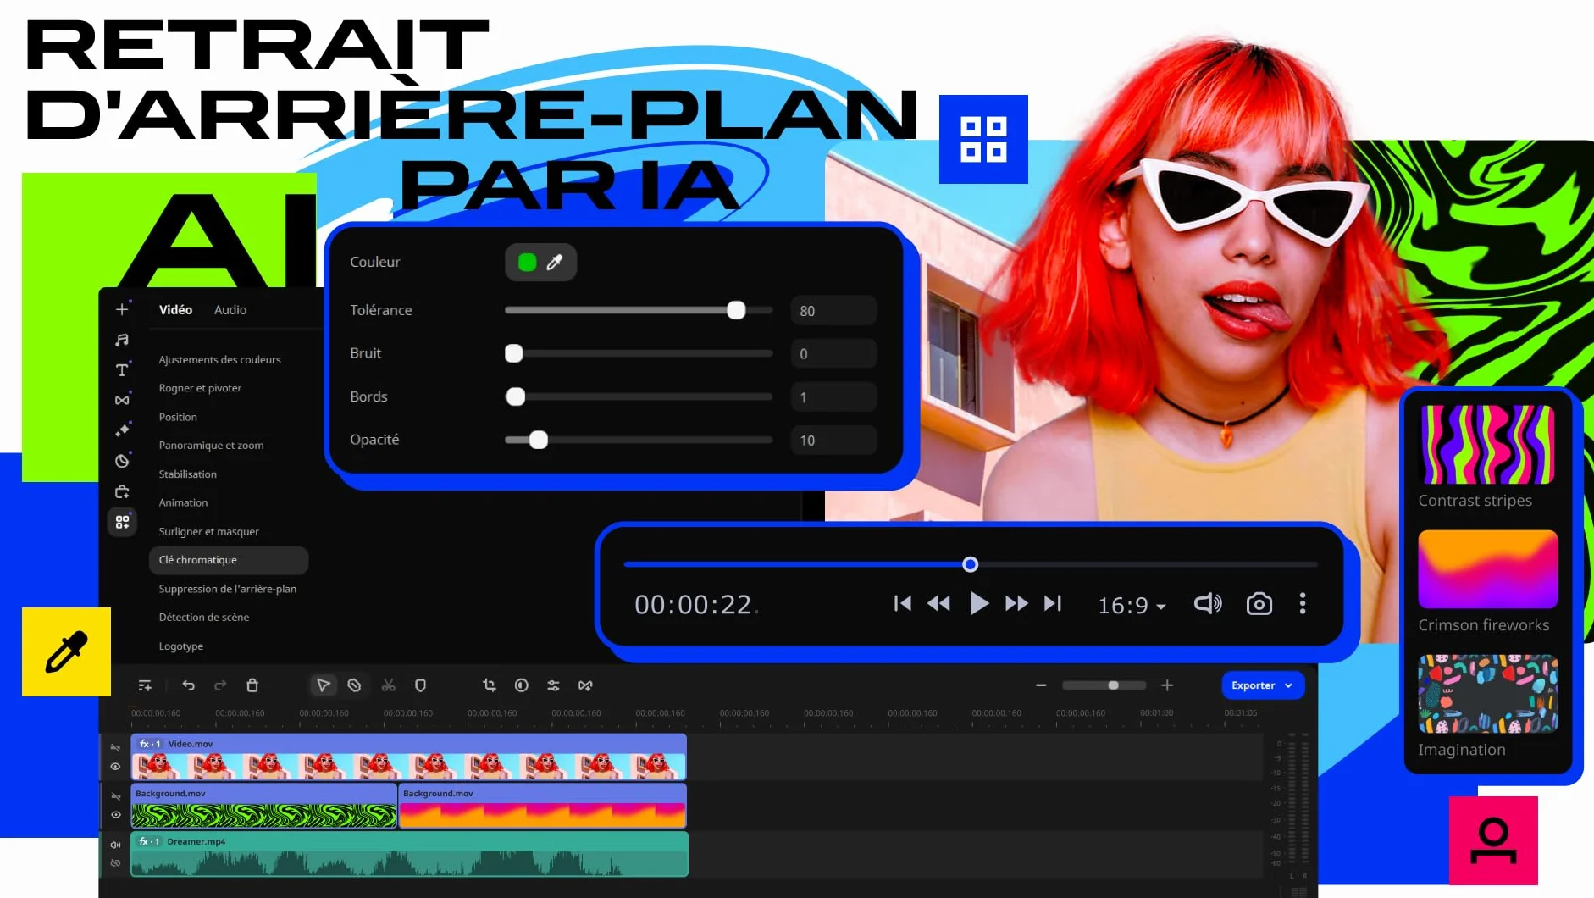
Task: Expand the Exporter dropdown arrow
Action: (x=1289, y=686)
